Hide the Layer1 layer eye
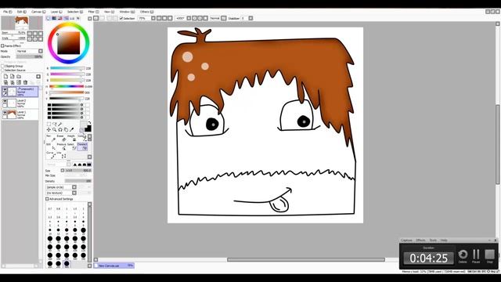The width and height of the screenshot is (501, 282). [5, 113]
